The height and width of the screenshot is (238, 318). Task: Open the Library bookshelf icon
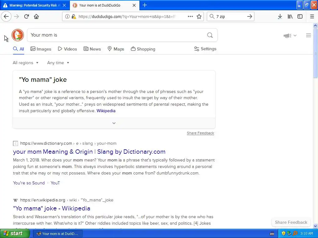[x=290, y=17]
